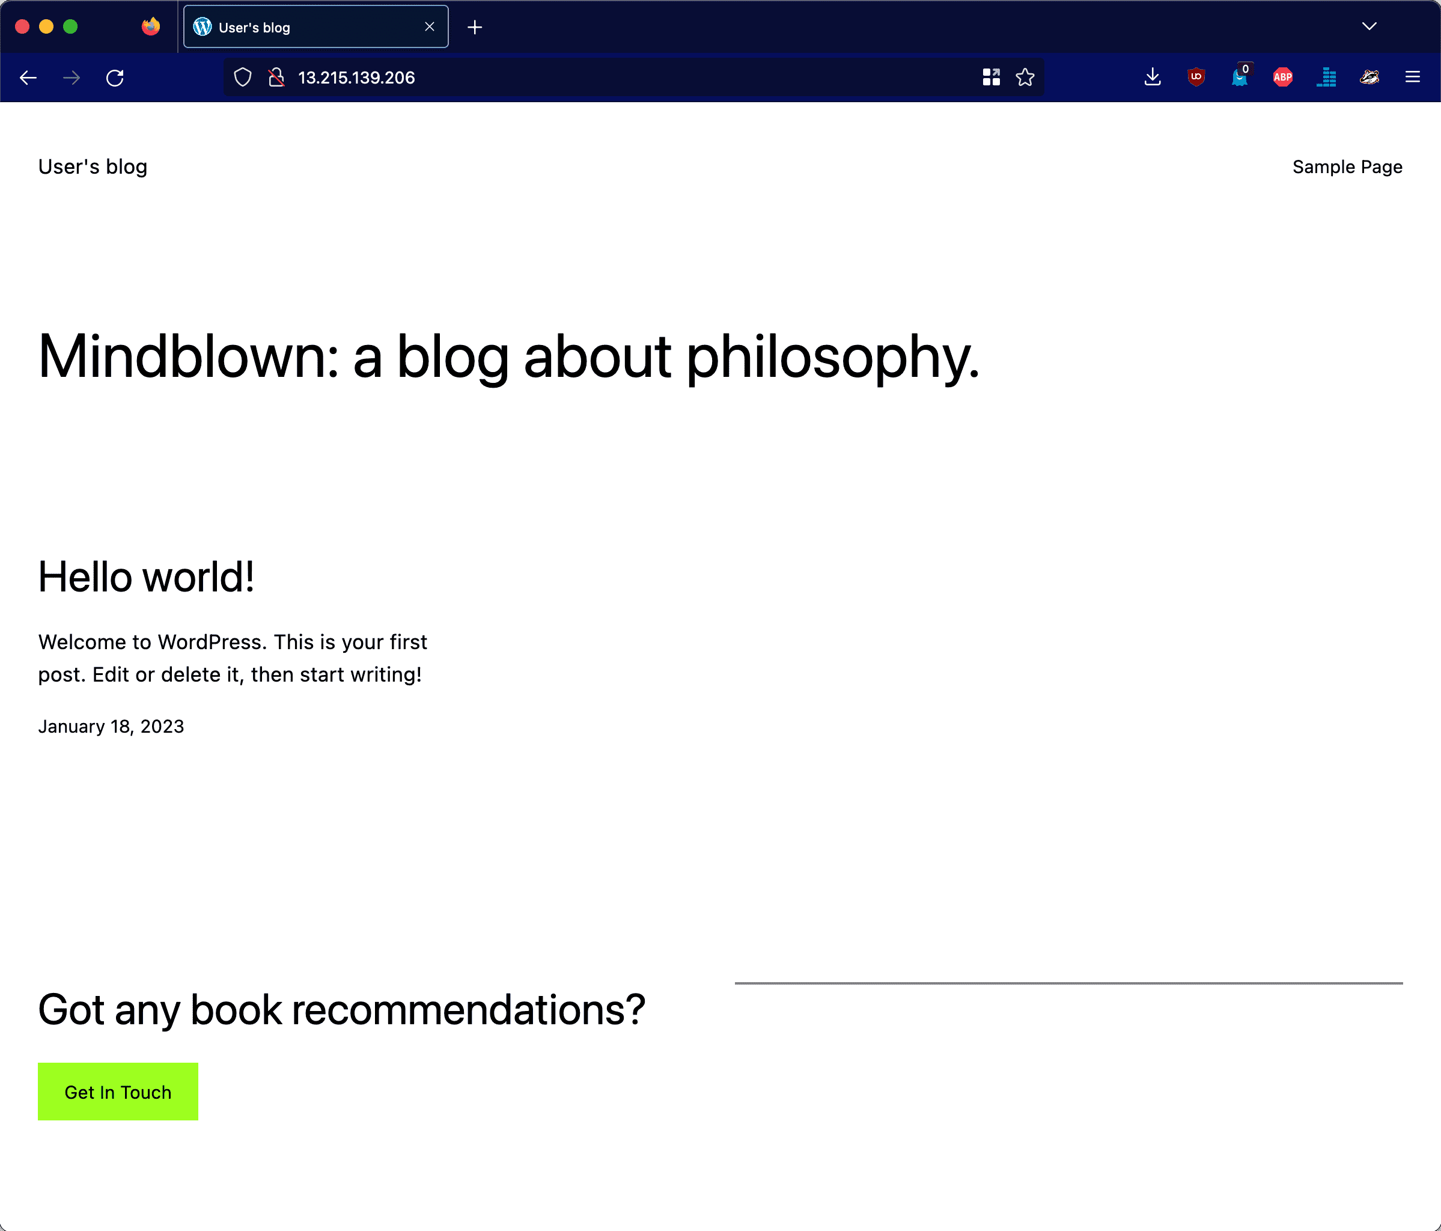Viewport: 1441px width, 1231px height.
Task: Reload the current page
Action: click(x=116, y=77)
